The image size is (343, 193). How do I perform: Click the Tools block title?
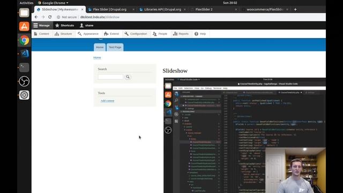click(101, 93)
